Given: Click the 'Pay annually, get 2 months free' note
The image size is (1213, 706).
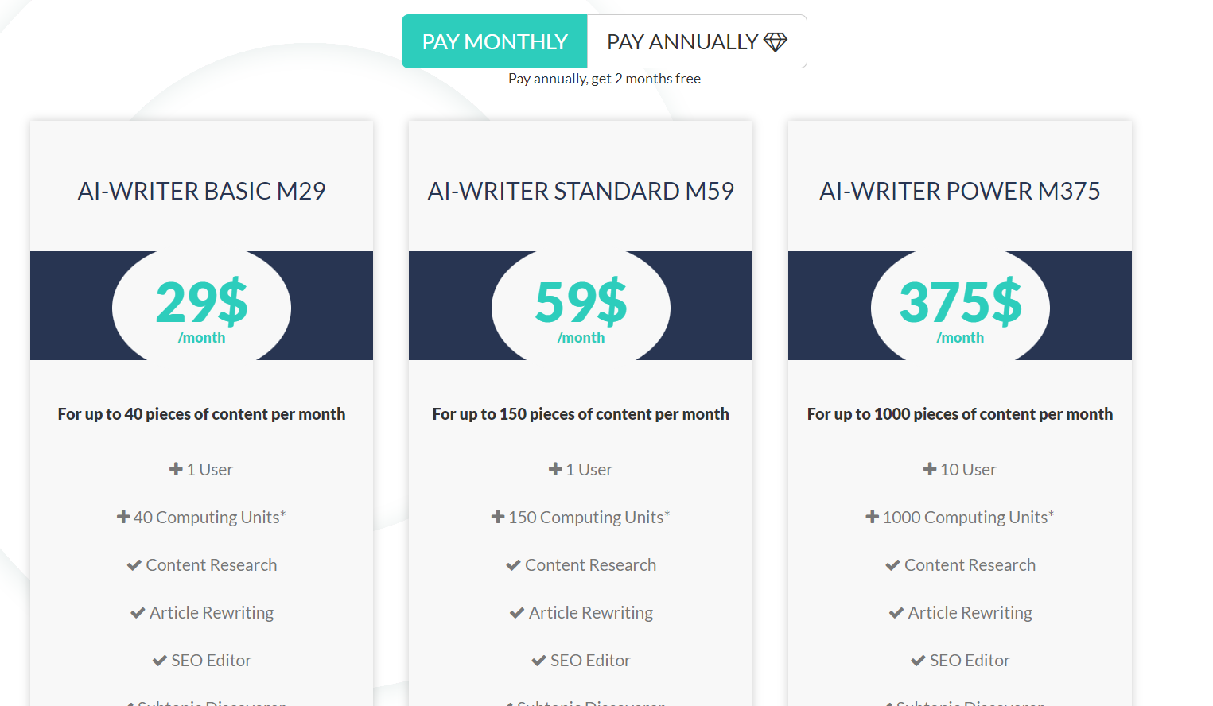Looking at the screenshot, I should [x=605, y=79].
